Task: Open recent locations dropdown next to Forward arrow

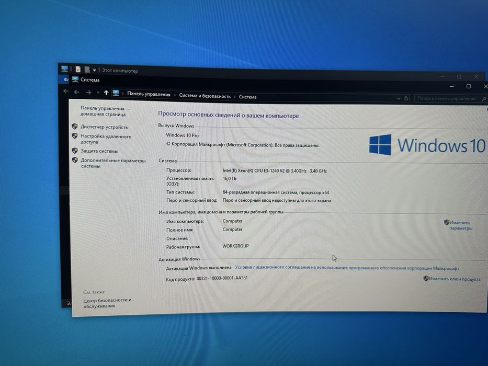Action: pos(98,93)
